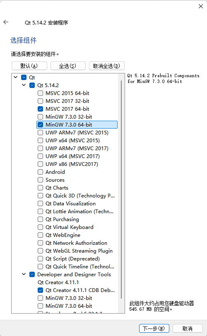Screen dimensions: 207x336
Task: Click the component list vertical scrollbar
Action: click(x=121, y=190)
